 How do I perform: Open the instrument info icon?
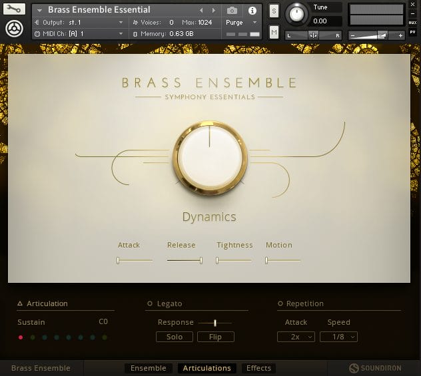click(x=252, y=11)
